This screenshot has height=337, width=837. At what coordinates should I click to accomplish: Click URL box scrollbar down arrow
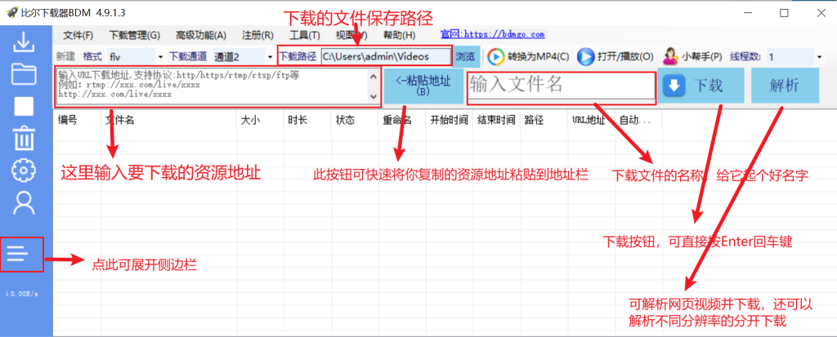(x=373, y=96)
